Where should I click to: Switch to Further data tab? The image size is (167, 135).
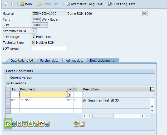[x=49, y=60]
